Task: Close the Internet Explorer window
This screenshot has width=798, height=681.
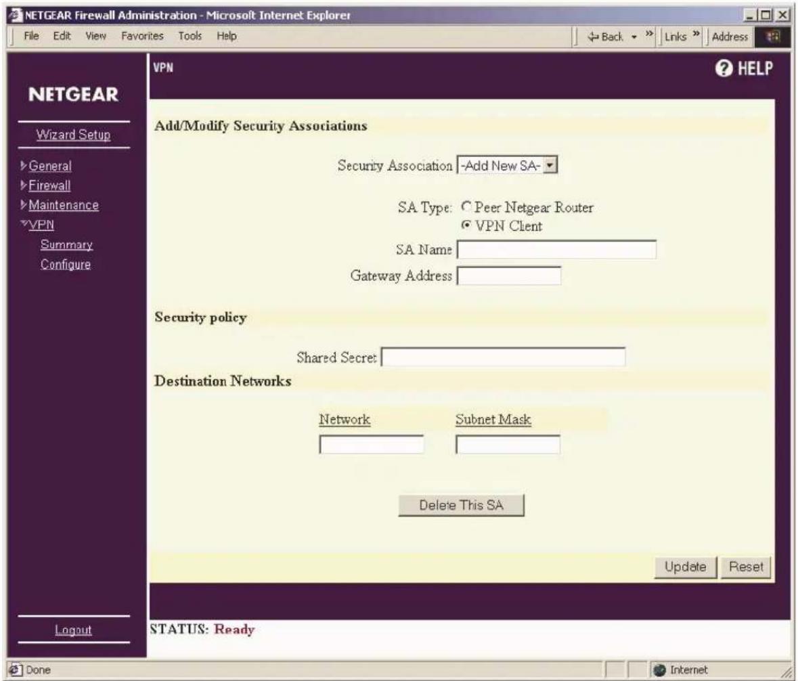Action: (782, 16)
